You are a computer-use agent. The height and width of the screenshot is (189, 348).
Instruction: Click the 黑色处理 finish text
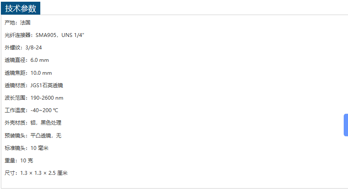point(51,123)
